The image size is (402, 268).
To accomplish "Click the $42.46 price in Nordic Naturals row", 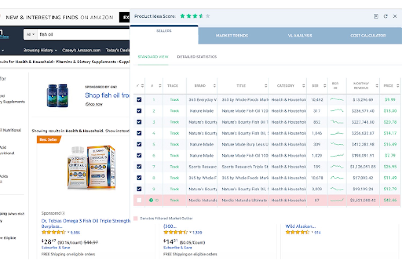I will (390, 200).
